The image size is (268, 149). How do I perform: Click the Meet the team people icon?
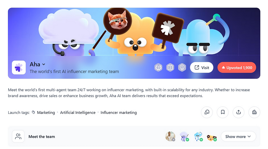[x=18, y=136]
